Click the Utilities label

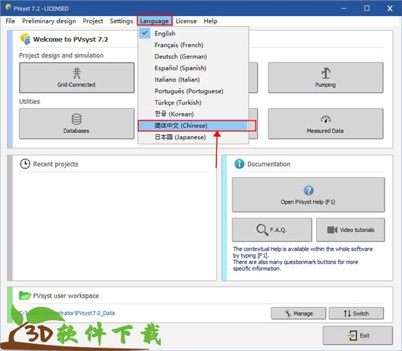click(29, 102)
